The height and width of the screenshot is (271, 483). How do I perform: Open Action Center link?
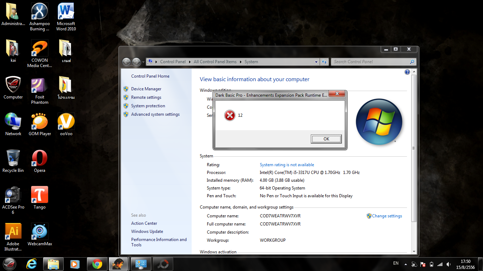click(x=144, y=223)
